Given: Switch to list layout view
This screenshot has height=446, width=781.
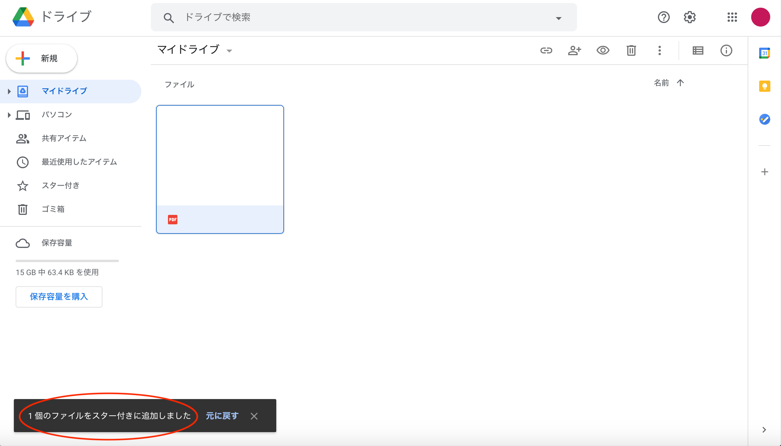Looking at the screenshot, I should tap(698, 50).
